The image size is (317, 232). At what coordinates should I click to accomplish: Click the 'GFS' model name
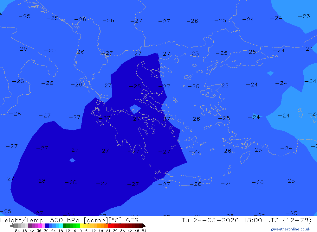click(x=132, y=220)
